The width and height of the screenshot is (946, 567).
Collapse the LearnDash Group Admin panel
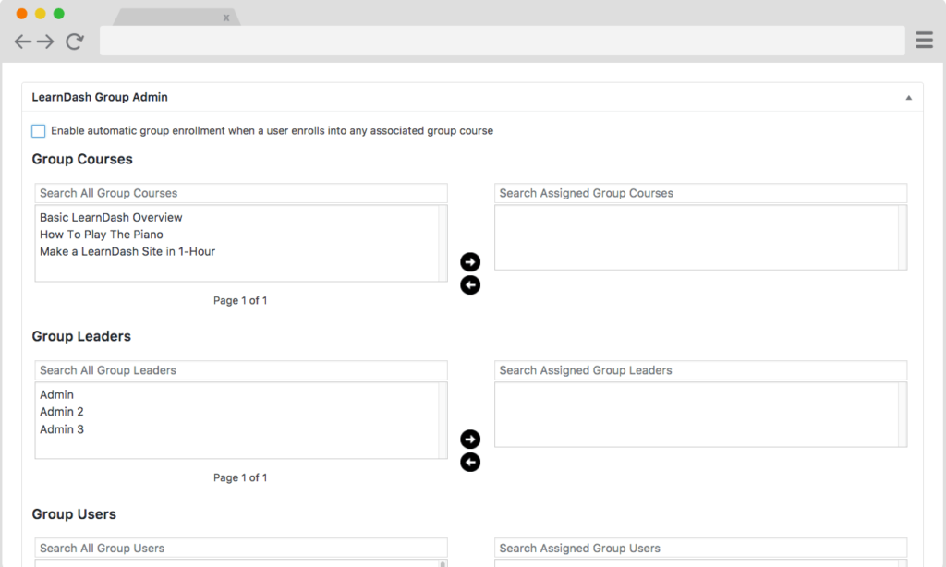908,98
